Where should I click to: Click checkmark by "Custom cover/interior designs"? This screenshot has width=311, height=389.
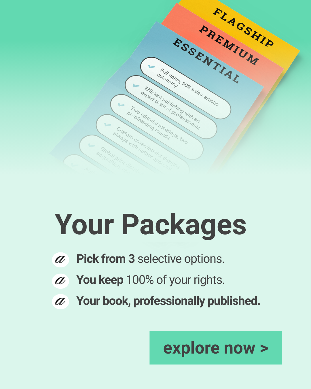coord(107,125)
